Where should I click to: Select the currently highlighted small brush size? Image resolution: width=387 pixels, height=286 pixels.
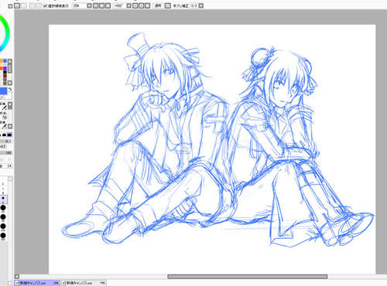3,199
